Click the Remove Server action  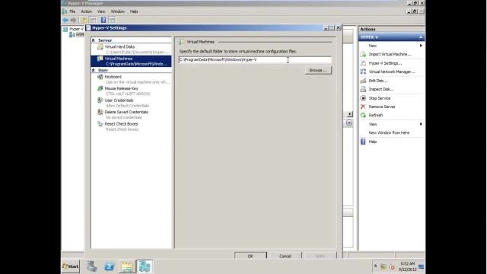[382, 107]
